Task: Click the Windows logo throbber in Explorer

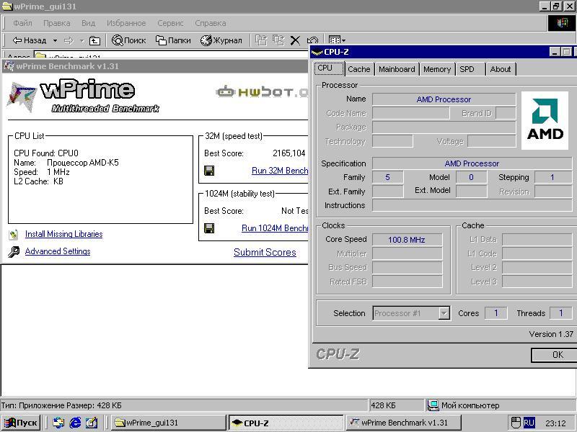Action: click(x=562, y=23)
